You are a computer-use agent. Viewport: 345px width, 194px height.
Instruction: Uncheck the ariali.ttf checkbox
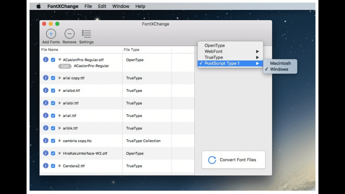coord(53,116)
